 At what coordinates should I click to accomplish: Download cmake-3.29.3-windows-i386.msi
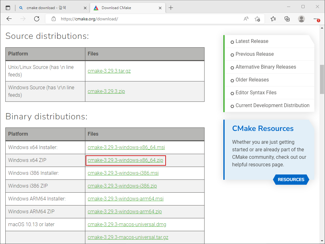(123, 173)
